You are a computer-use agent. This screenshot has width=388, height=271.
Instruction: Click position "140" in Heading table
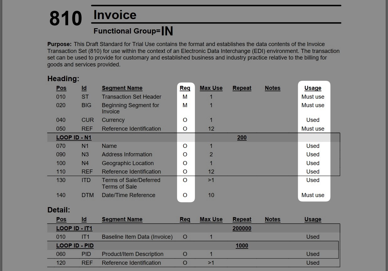click(x=61, y=195)
